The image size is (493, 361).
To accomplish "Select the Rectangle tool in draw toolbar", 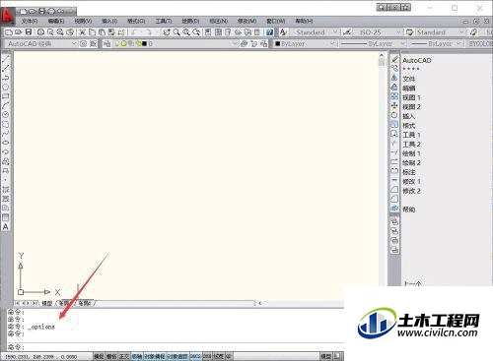I will click(x=6, y=96).
